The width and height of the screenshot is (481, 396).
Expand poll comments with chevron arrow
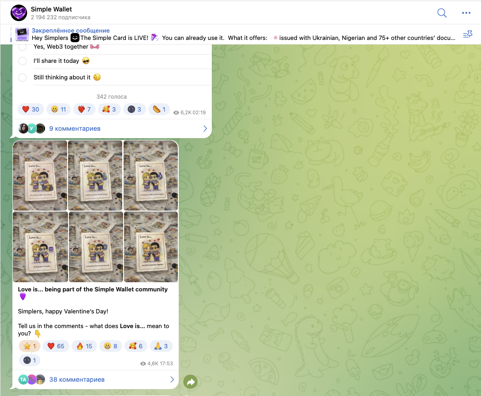[205, 128]
